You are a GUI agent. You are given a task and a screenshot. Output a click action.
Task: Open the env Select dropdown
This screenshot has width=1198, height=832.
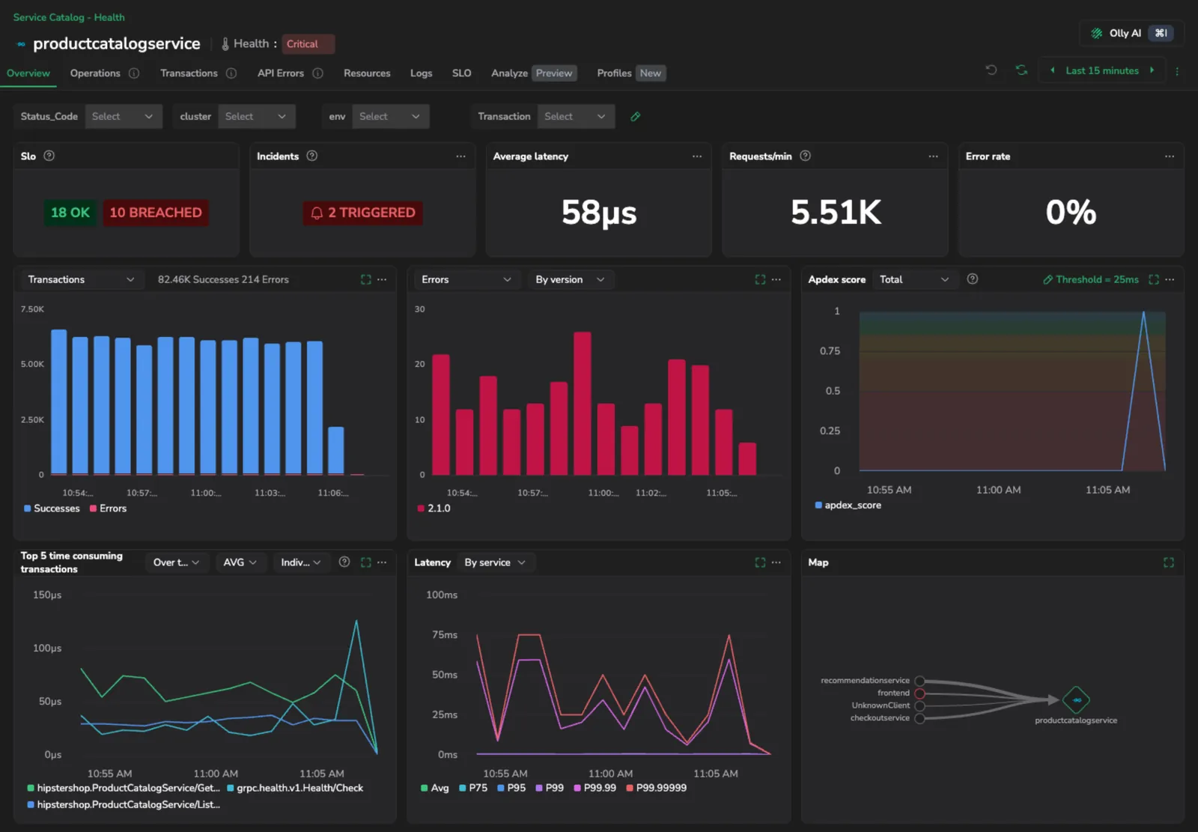[391, 116]
